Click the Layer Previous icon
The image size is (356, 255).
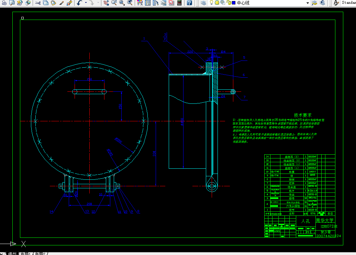point(322,3)
